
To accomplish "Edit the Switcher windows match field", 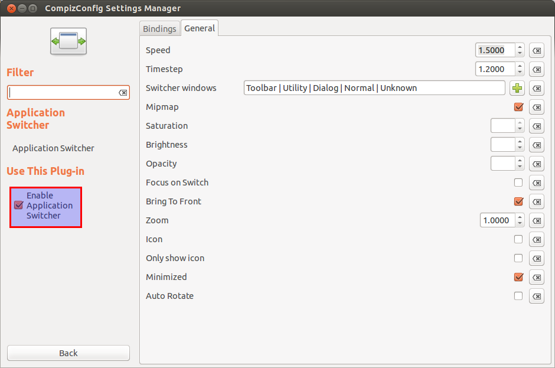I will pos(374,88).
